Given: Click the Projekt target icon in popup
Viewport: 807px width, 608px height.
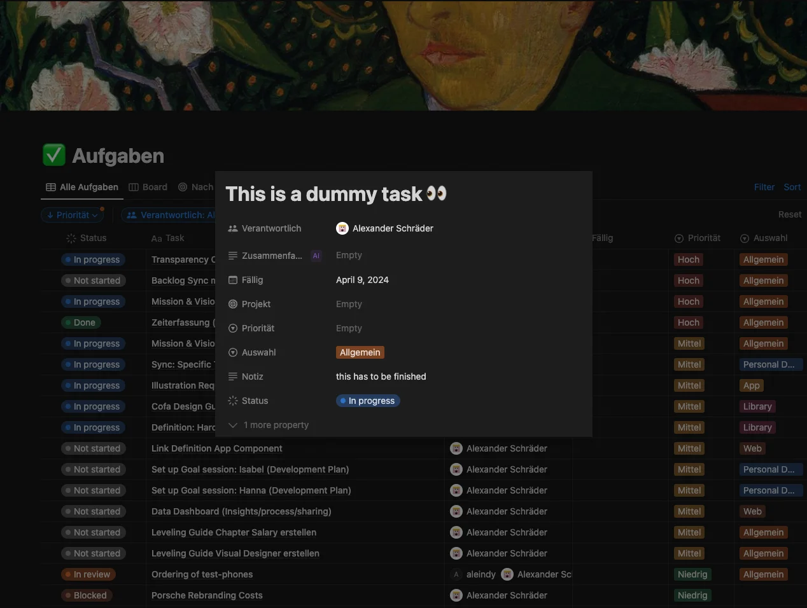Looking at the screenshot, I should [x=233, y=304].
